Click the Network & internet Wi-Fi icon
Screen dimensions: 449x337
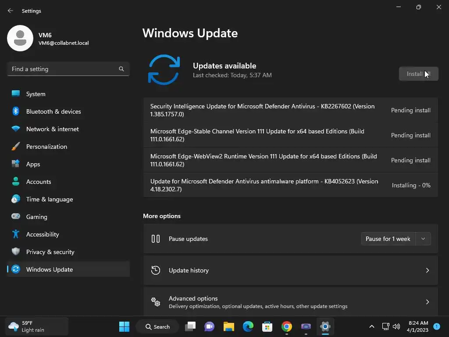(x=16, y=129)
